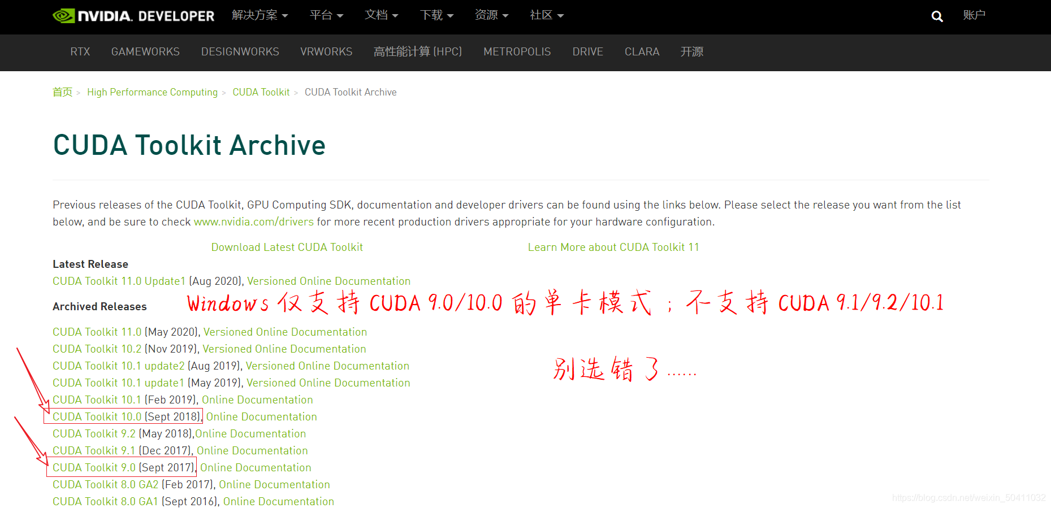Open Online Documentation for 8.0 GA2
The height and width of the screenshot is (508, 1051).
pyautogui.click(x=274, y=484)
